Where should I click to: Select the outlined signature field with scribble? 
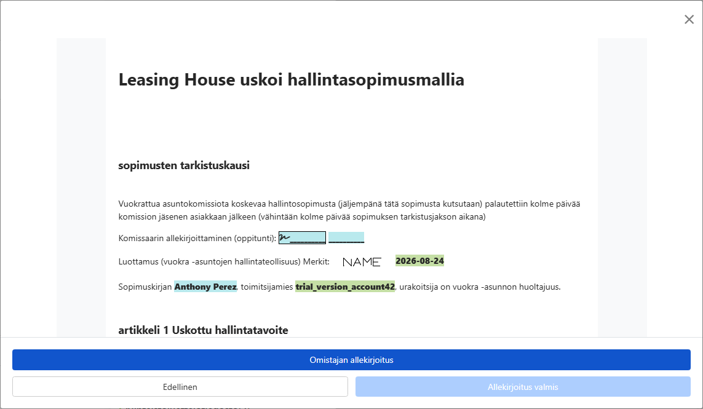click(x=302, y=237)
